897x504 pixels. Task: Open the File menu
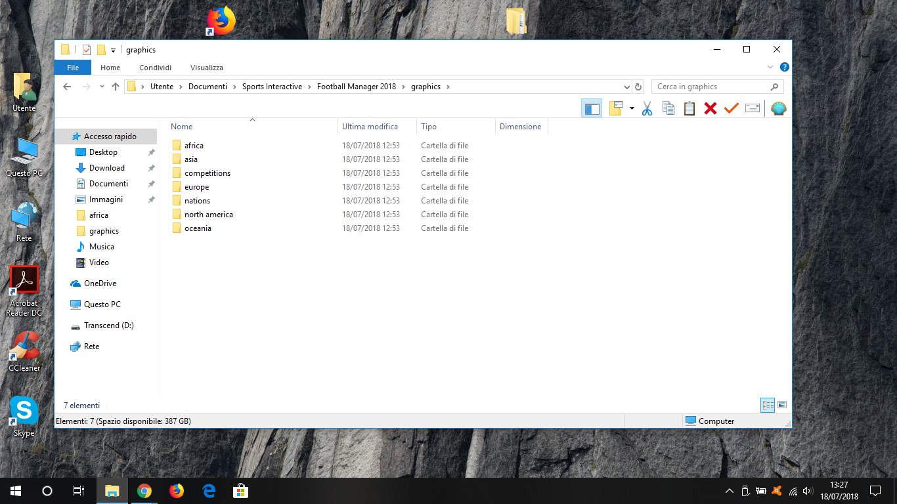coord(73,68)
